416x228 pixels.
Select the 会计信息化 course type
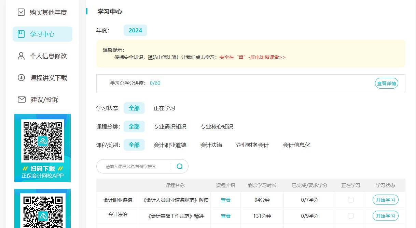click(296, 145)
